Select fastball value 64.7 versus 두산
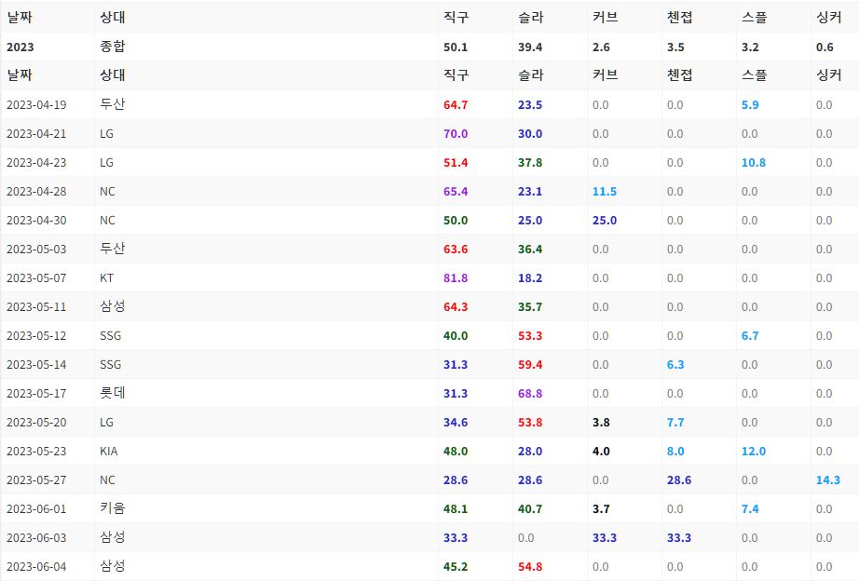The image size is (859, 581). [456, 104]
